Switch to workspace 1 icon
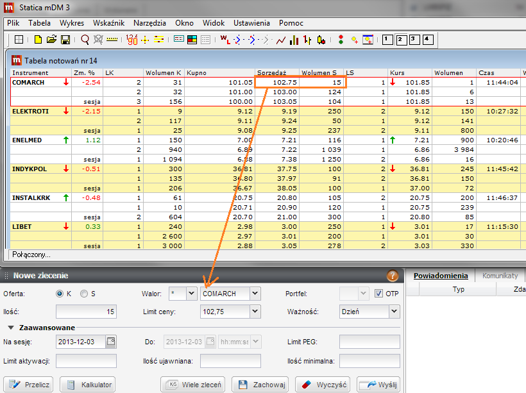The height and width of the screenshot is (393, 526). (387, 40)
